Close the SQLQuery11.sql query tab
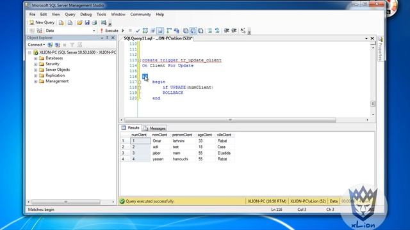Screen dimensions: 410x230 coord(372,38)
